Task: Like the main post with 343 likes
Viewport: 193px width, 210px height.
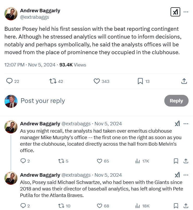Action: (x=97, y=81)
